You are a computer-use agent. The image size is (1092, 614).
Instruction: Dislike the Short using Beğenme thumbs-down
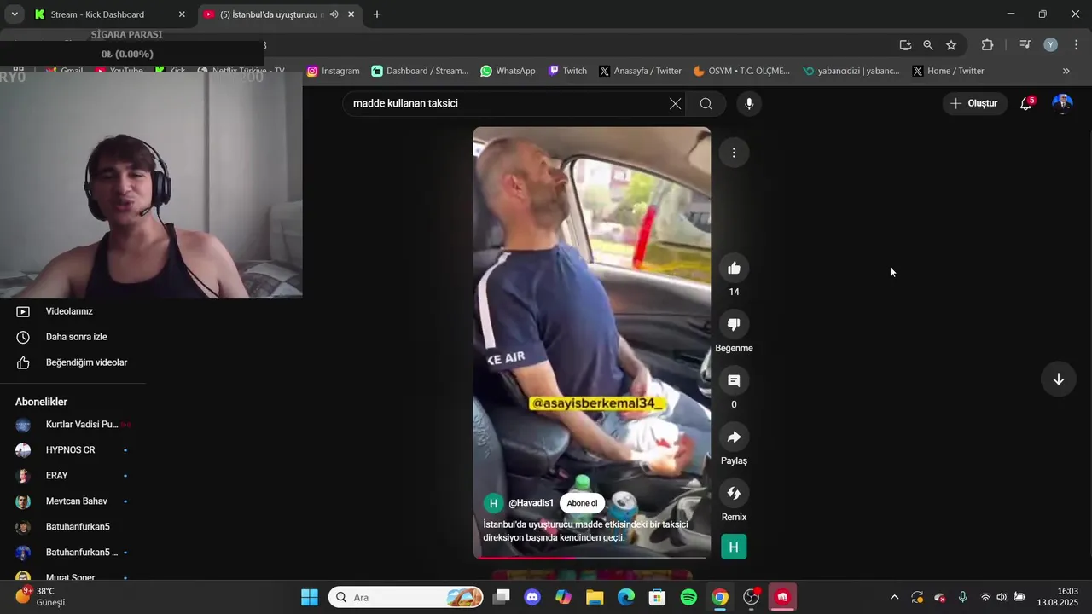[x=734, y=324]
